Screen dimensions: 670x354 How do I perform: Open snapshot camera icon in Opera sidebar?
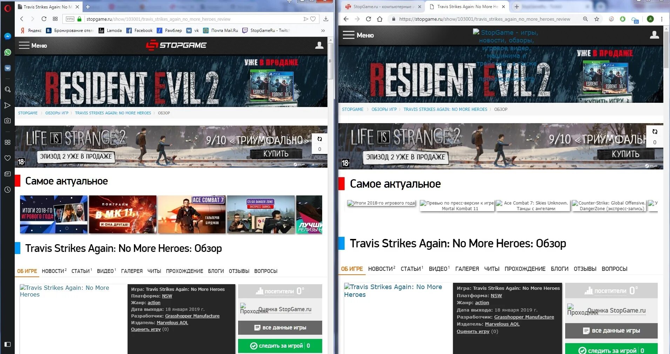pos(7,121)
